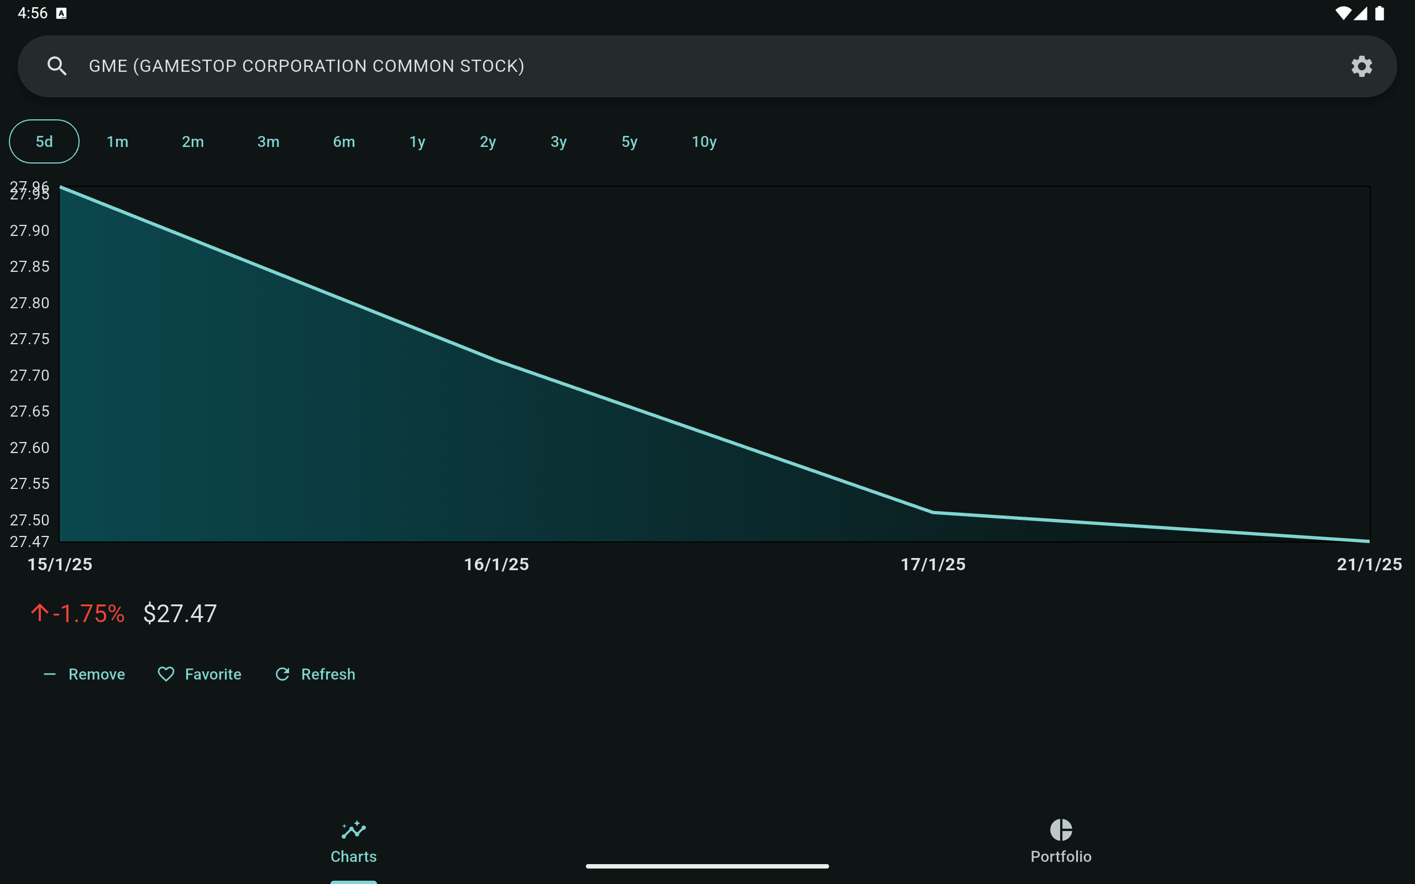Switch chart range to 10y
Image resolution: width=1415 pixels, height=884 pixels.
[704, 141]
